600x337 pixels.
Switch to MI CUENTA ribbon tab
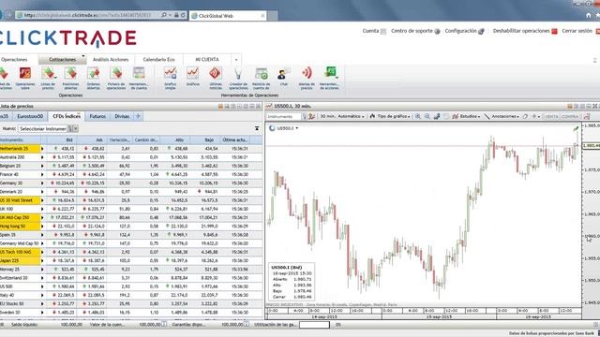(x=207, y=60)
